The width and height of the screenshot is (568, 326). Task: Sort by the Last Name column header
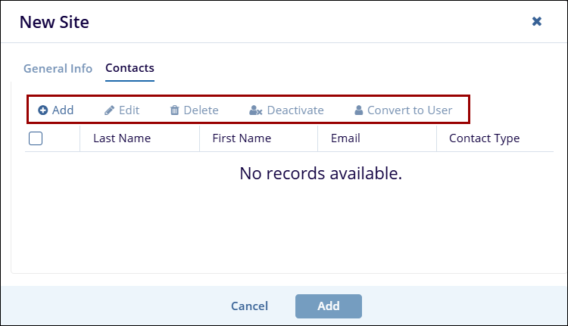coord(122,138)
